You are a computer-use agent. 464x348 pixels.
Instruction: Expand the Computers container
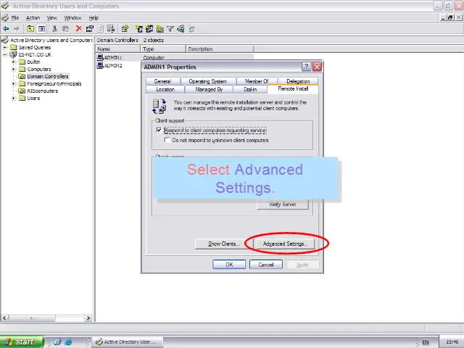point(13,70)
